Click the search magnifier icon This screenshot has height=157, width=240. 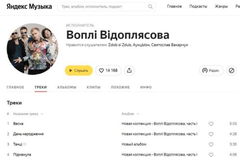[x=150, y=7]
